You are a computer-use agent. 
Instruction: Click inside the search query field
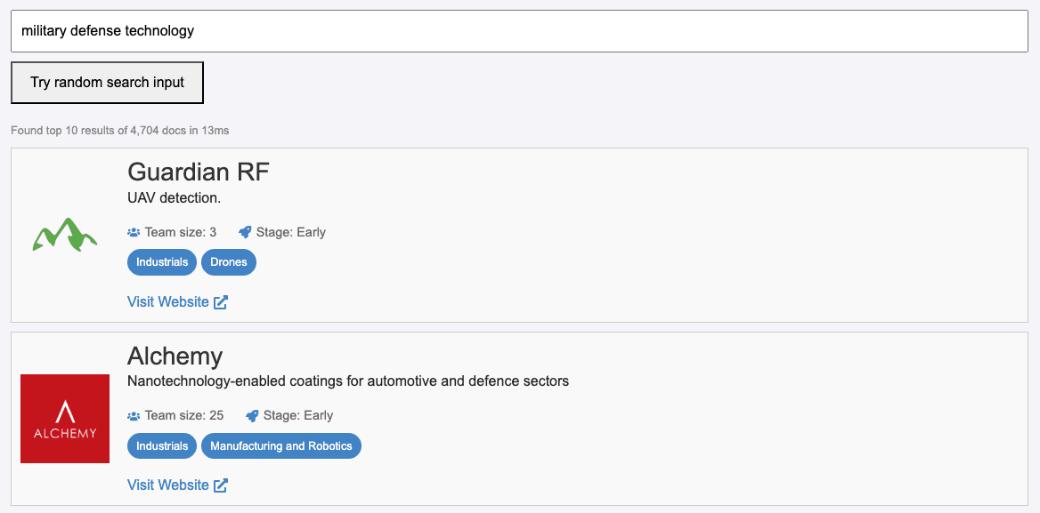click(x=519, y=30)
